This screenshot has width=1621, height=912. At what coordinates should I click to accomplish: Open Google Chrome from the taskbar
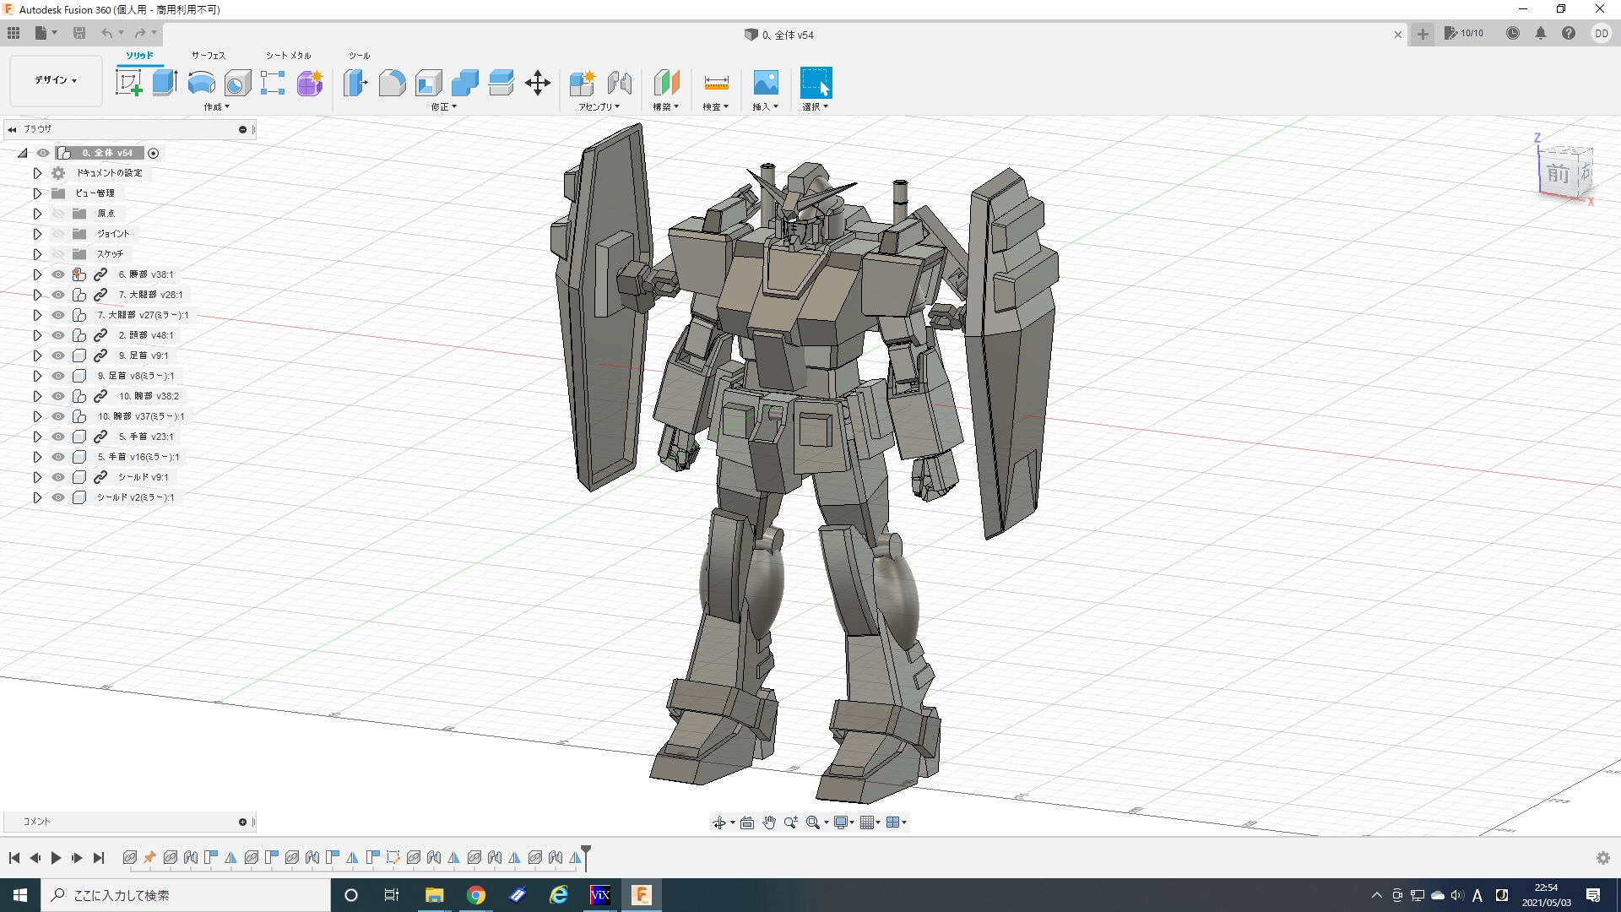click(476, 895)
